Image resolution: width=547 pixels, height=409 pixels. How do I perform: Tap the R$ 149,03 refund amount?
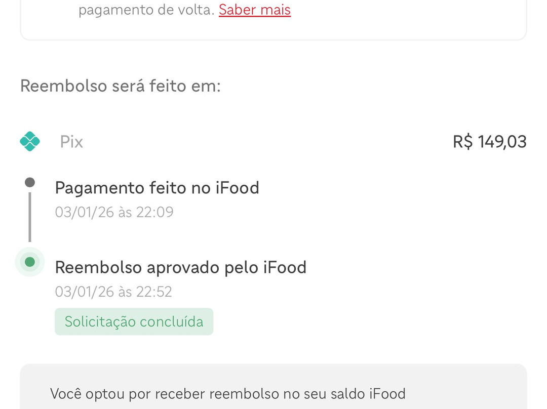489,142
